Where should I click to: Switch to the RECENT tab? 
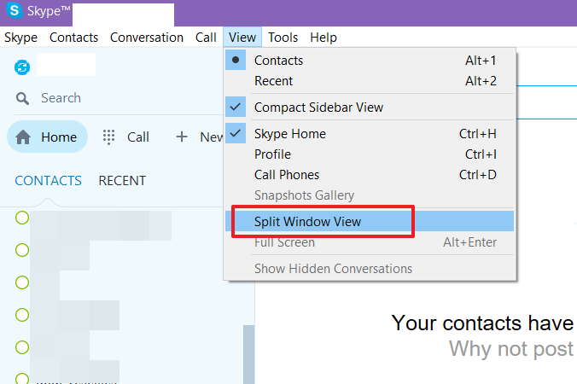(122, 181)
